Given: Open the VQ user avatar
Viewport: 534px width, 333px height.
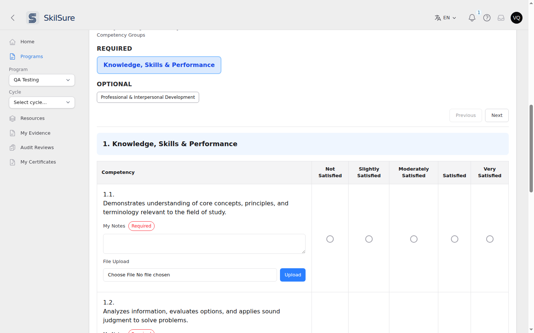Looking at the screenshot, I should pos(517,18).
